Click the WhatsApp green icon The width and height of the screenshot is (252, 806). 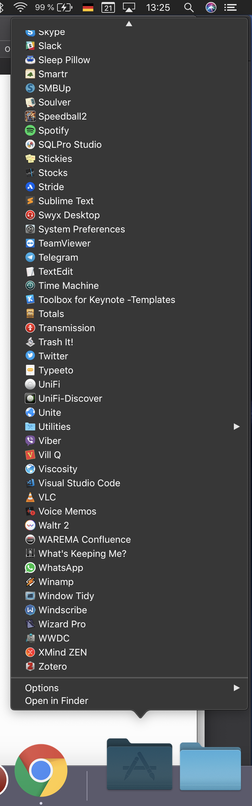[x=30, y=568]
